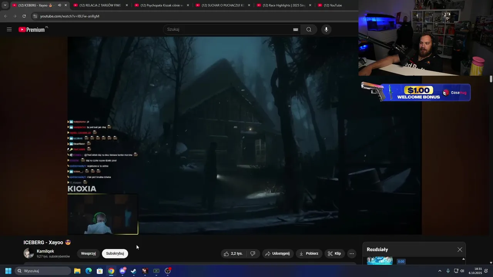
Task: Click the Udostępnij share button
Action: 278,254
